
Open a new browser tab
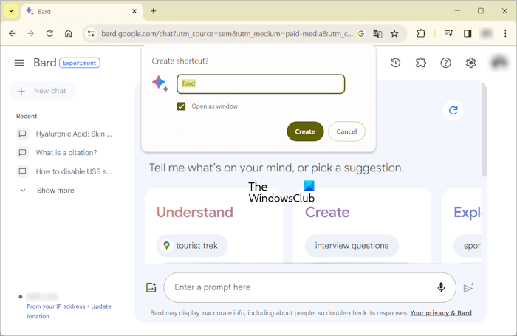click(154, 11)
